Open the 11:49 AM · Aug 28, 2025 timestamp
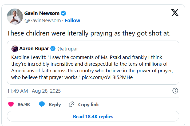The height and width of the screenshot is (126, 190). pyautogui.click(x=34, y=91)
